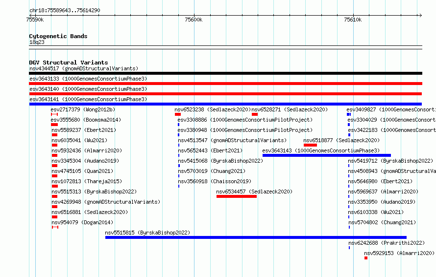The height and width of the screenshot is (277, 436).
Task: Click nsv5704802 (Chuang2021) label
Action: point(382,222)
